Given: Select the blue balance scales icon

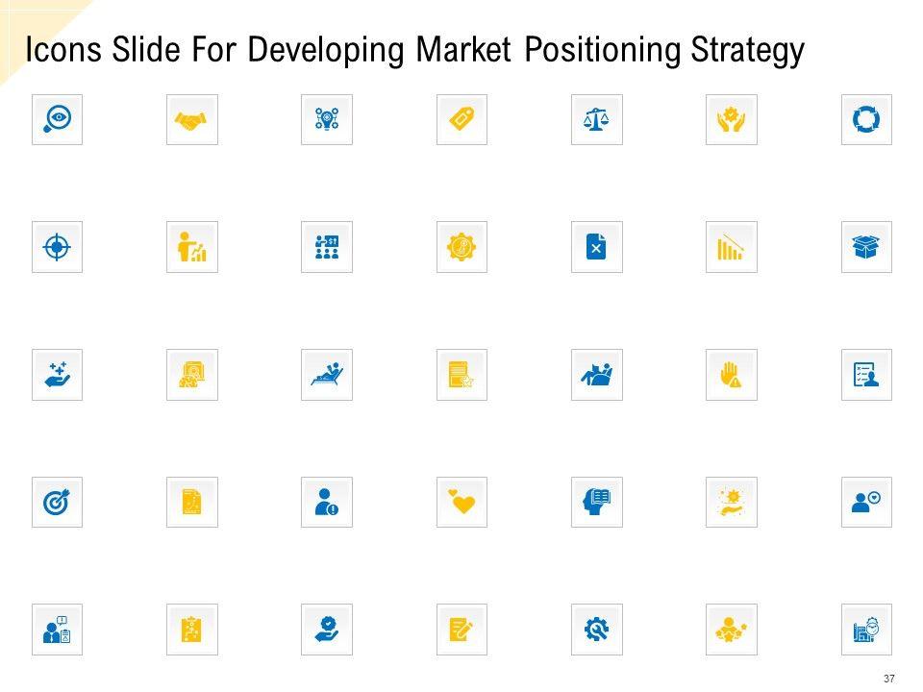Looking at the screenshot, I should pyautogui.click(x=597, y=119).
